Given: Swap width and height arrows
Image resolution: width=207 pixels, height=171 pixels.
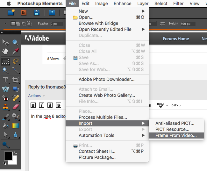Looking at the screenshot, I should [163, 24].
